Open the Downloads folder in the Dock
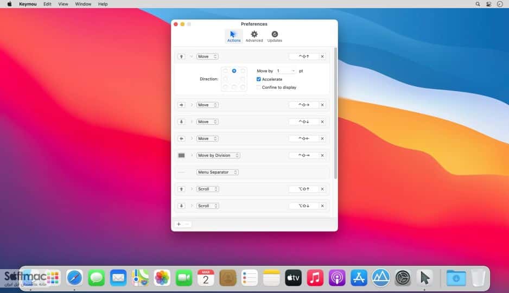Screen dimensions: 509x293 [456, 278]
